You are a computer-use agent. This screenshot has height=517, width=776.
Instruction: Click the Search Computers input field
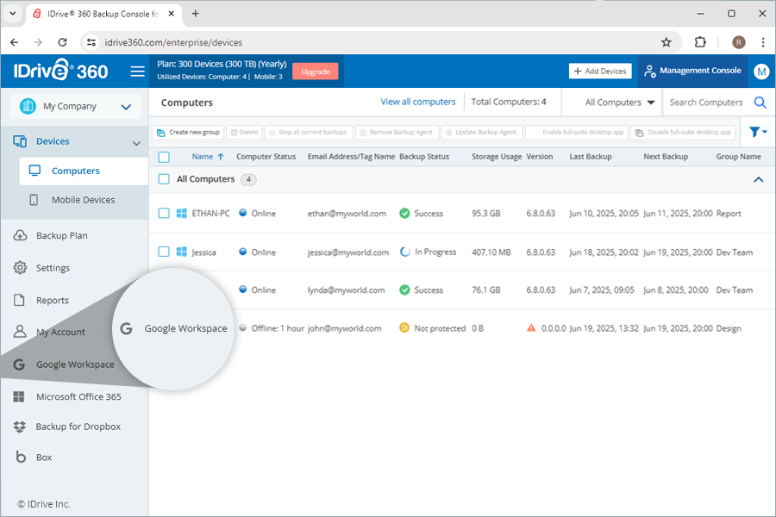pyautogui.click(x=705, y=103)
